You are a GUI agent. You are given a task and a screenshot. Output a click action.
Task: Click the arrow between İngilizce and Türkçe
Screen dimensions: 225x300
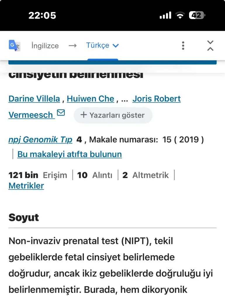point(72,46)
